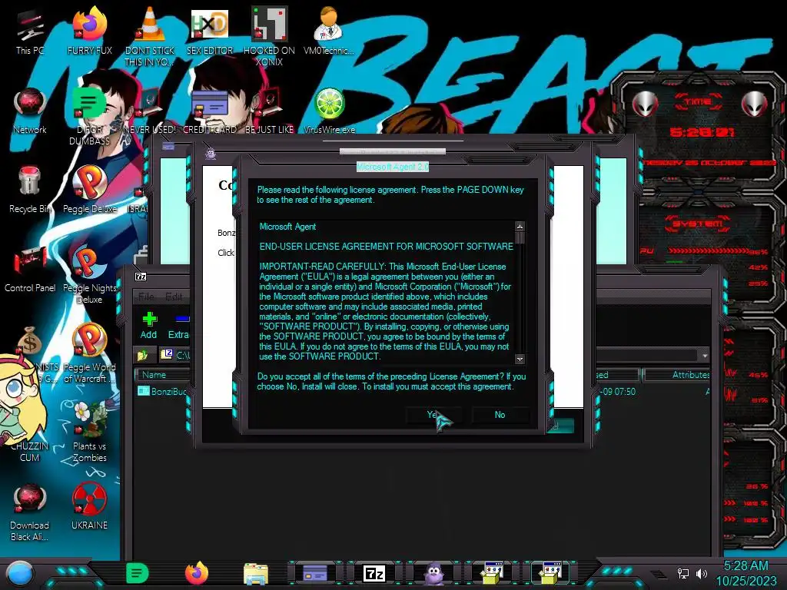The image size is (787, 590).
Task: Open the File menu in 7-Zip
Action: click(x=146, y=297)
